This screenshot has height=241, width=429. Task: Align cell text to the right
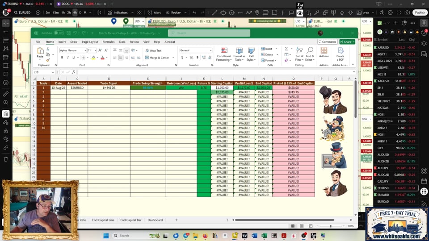[x=126, y=58]
